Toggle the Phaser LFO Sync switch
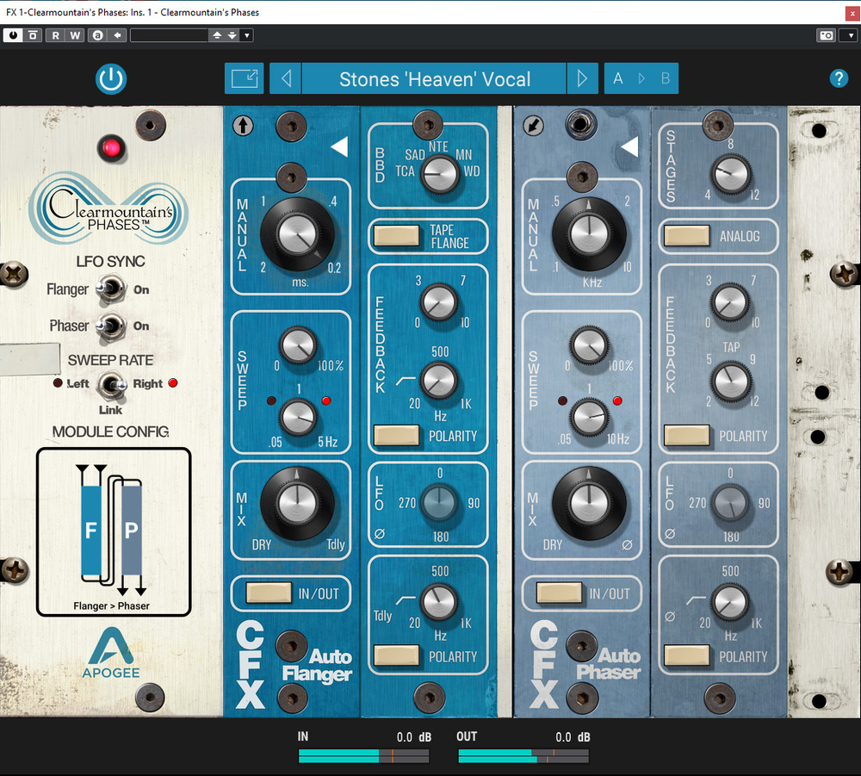 [110, 325]
